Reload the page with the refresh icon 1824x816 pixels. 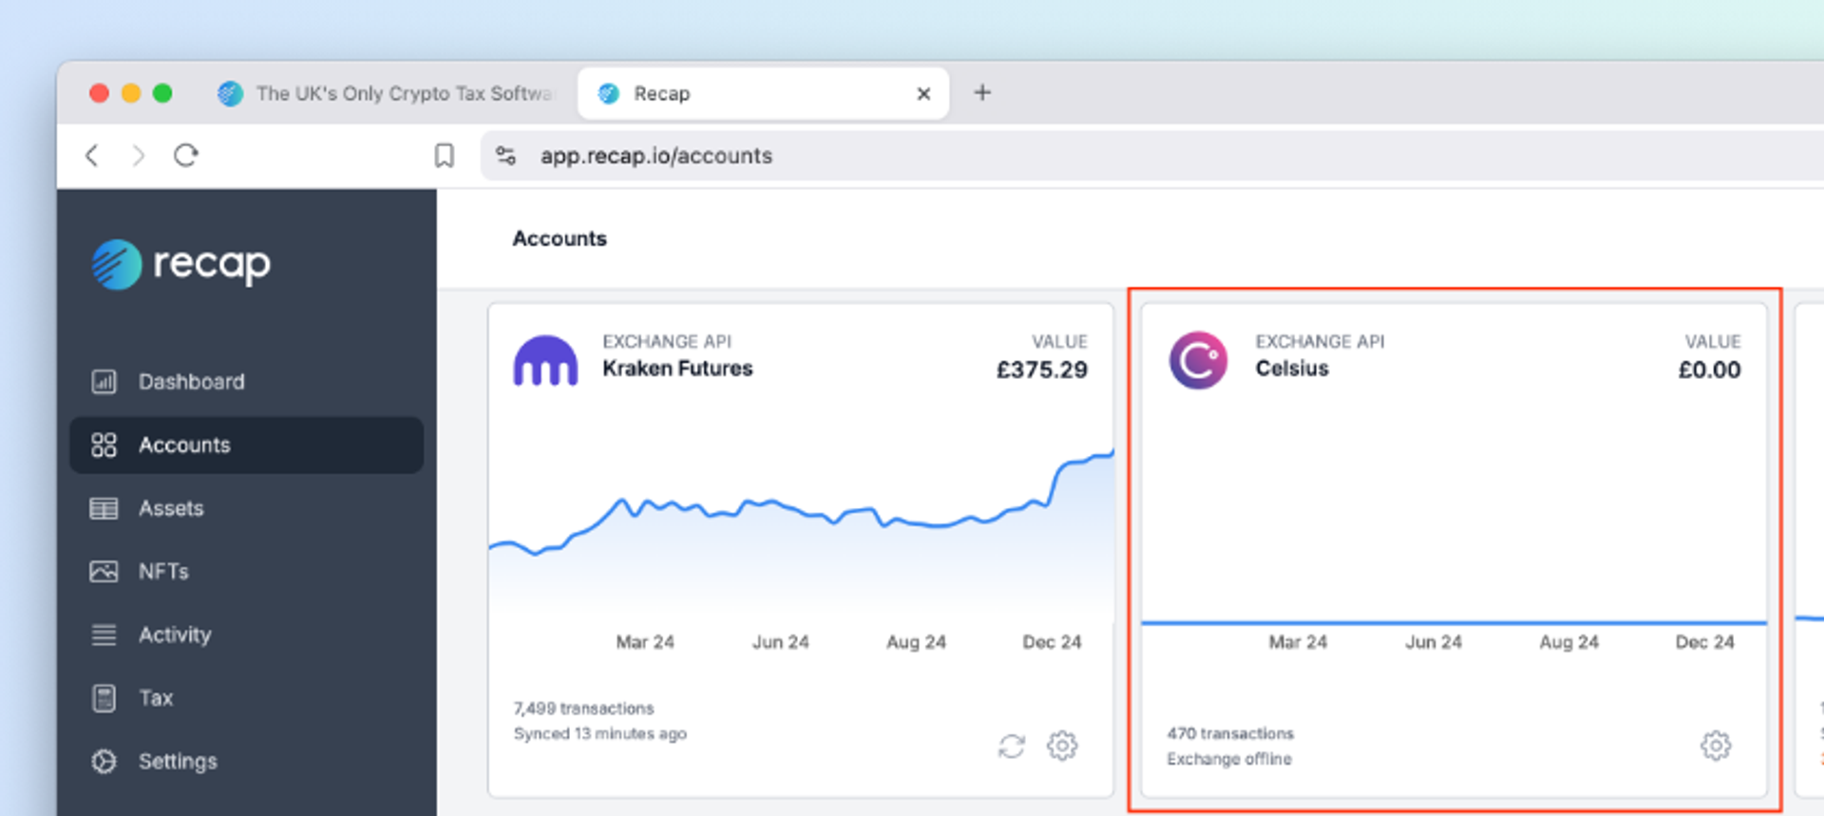click(186, 156)
